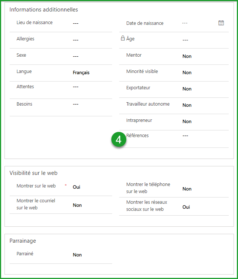Viewport: 238px width, 279px height.
Task: Click the green number 4 marker
Action: (x=118, y=140)
